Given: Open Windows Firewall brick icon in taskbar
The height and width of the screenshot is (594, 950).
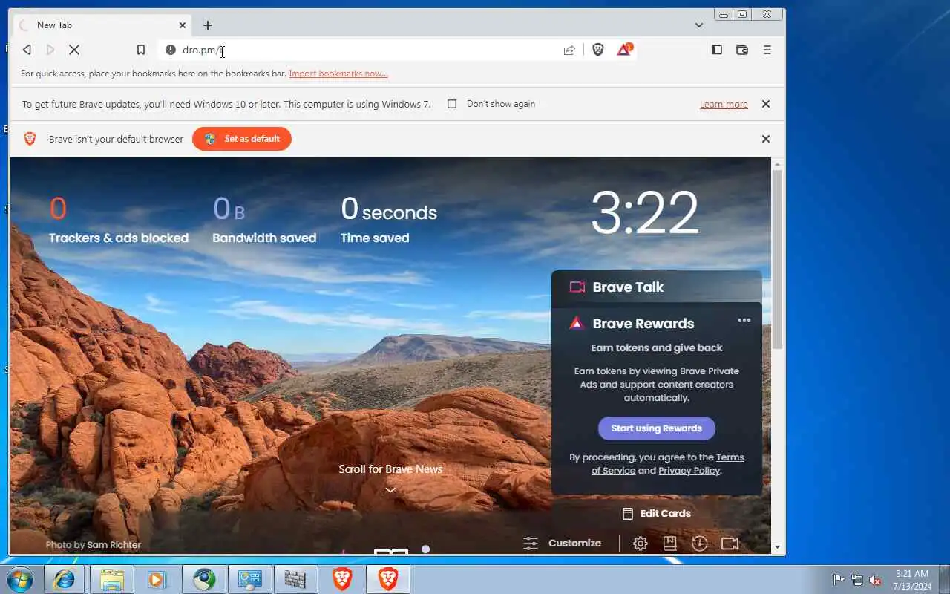Looking at the screenshot, I should [295, 579].
